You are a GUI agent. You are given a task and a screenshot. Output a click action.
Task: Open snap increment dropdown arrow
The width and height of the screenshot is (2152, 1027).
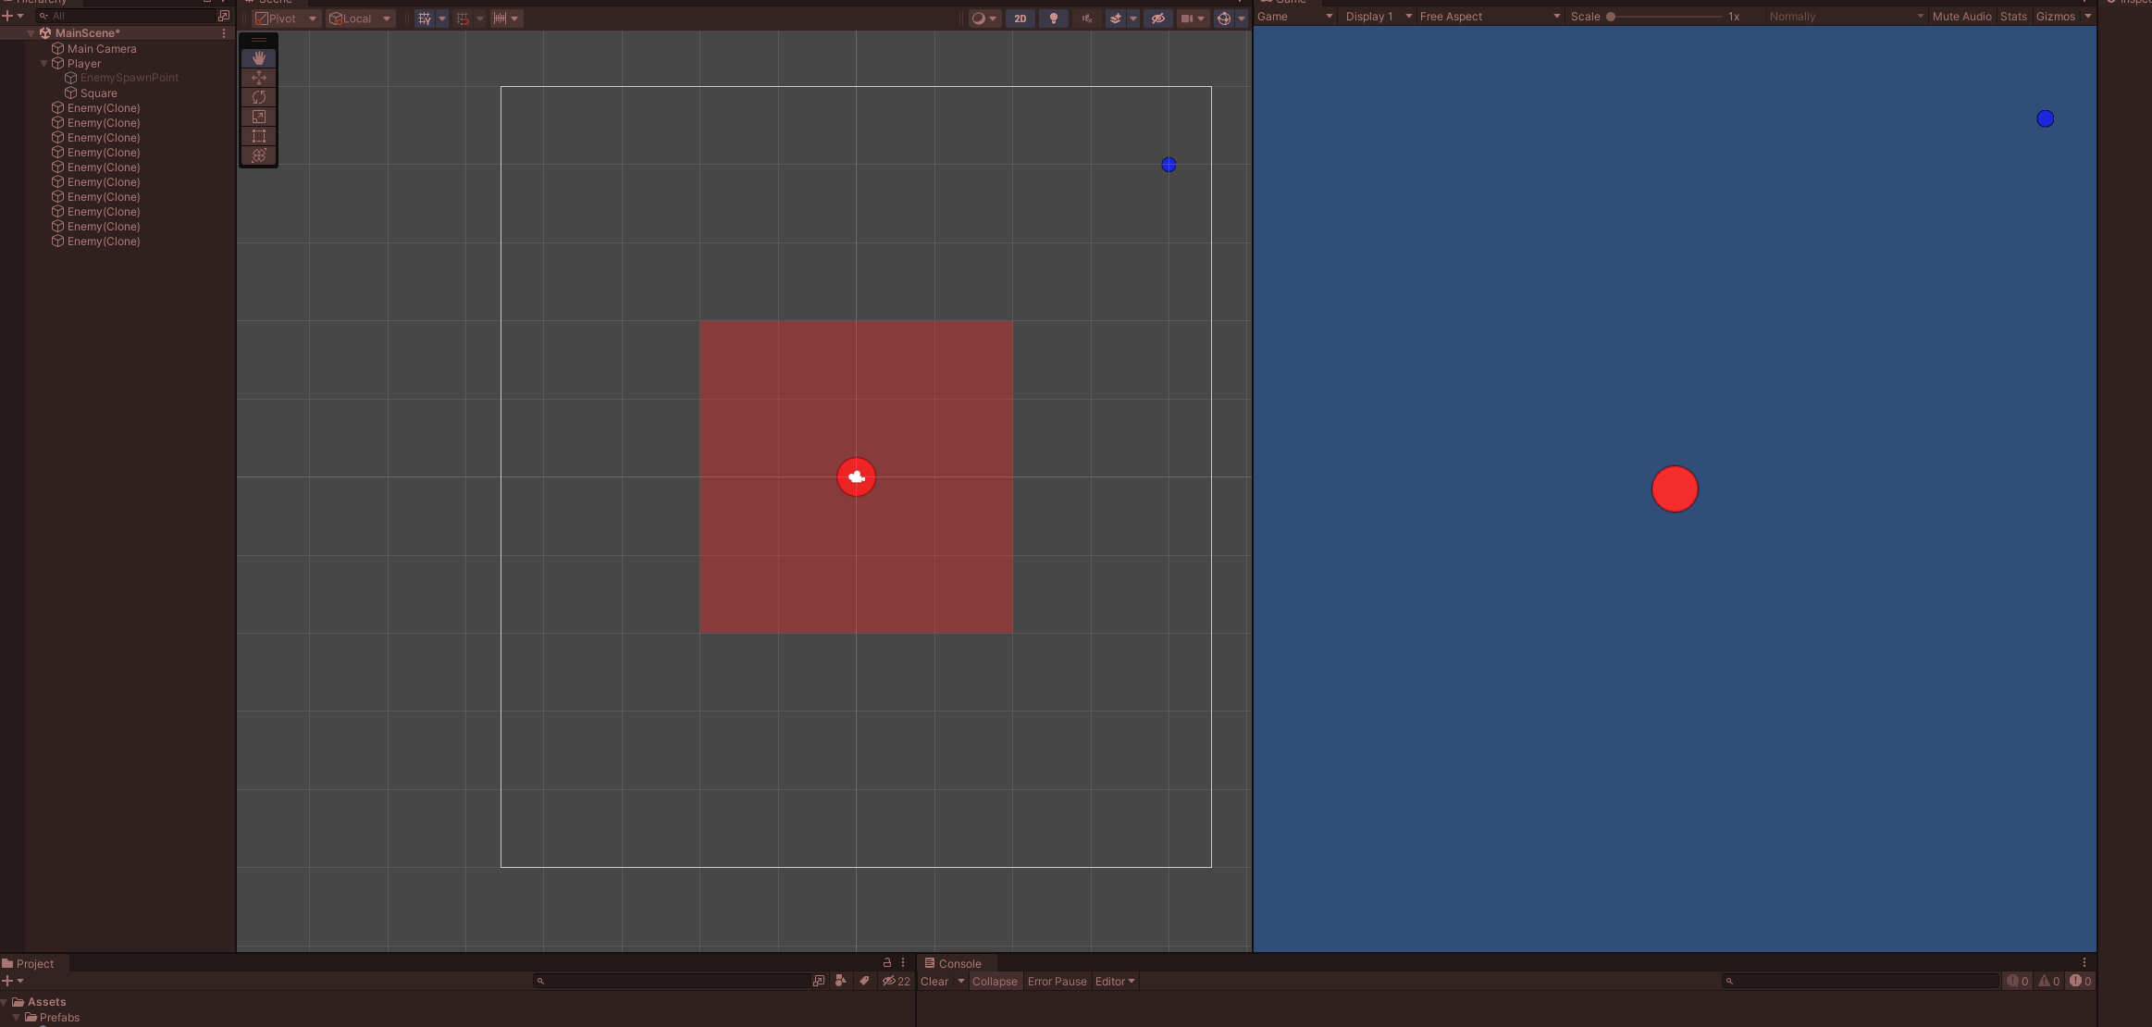(x=514, y=19)
